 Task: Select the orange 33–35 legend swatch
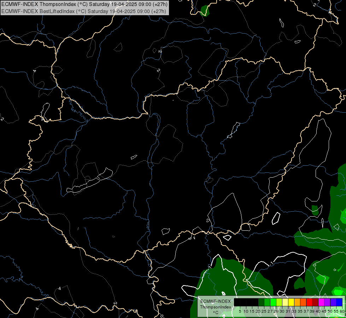point(297,302)
